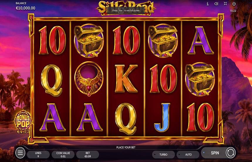Image resolution: width=252 pixels, height=162 pixels.
Task: Click the circular spin arrows icon
Action: (x=231, y=153)
